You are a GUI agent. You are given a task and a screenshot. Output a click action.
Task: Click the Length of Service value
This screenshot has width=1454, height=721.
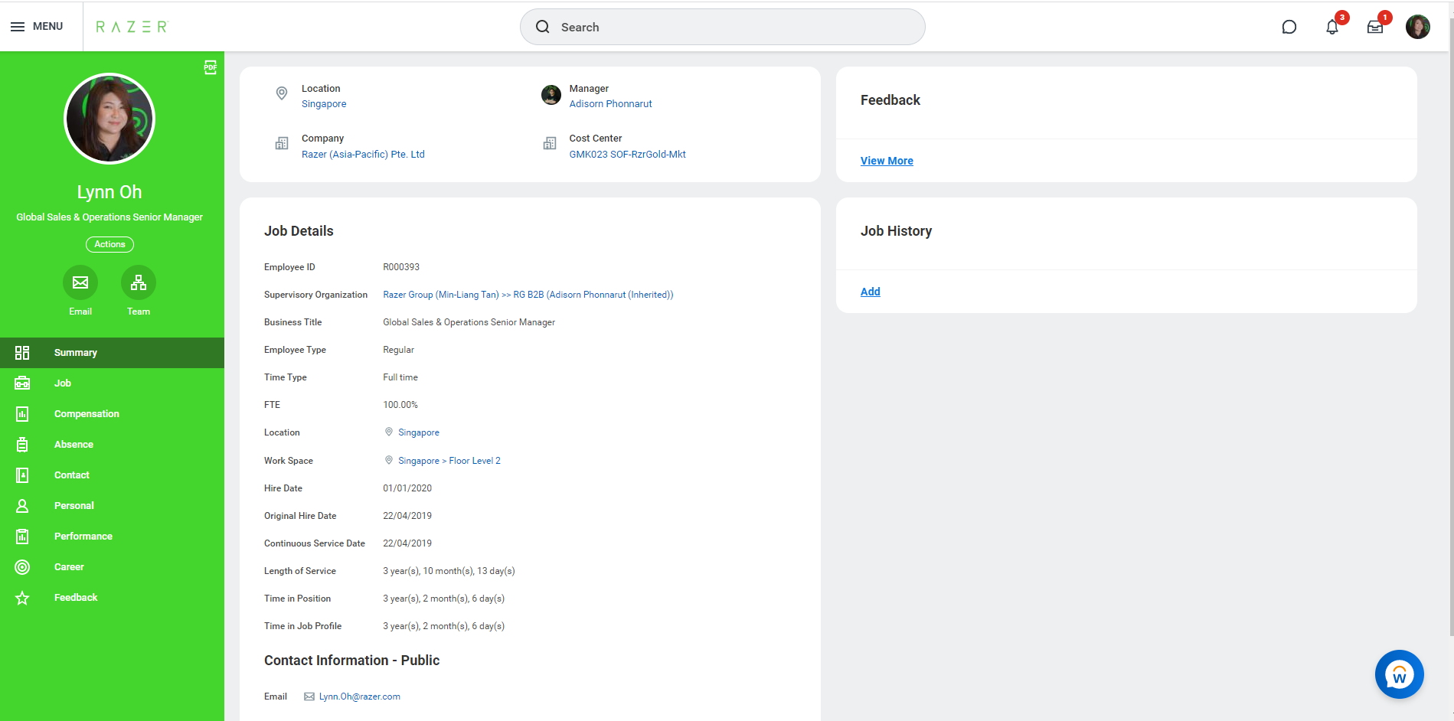point(449,571)
